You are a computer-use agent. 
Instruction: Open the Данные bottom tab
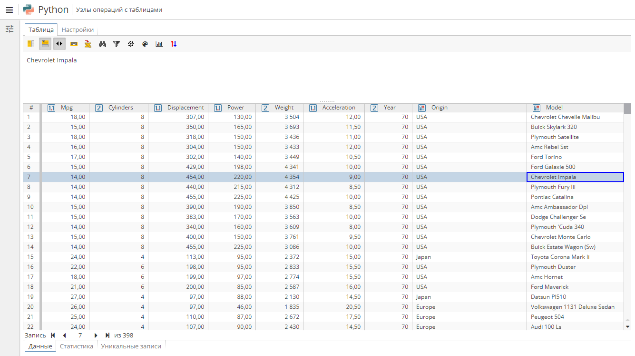point(40,346)
